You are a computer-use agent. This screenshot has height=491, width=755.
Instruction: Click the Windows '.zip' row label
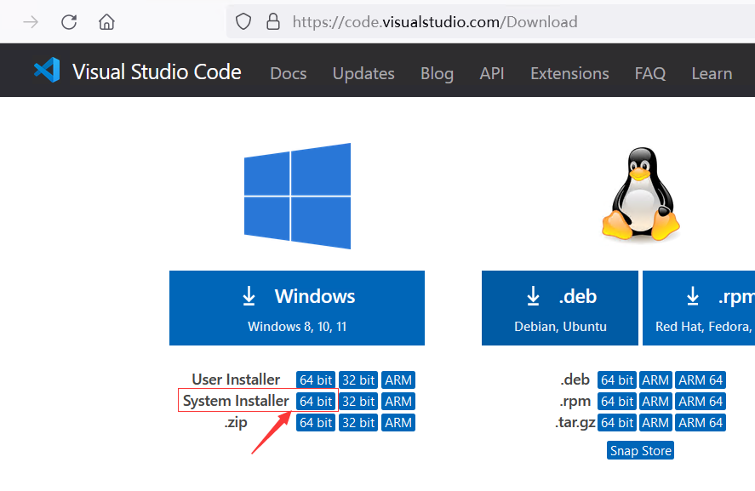(236, 423)
